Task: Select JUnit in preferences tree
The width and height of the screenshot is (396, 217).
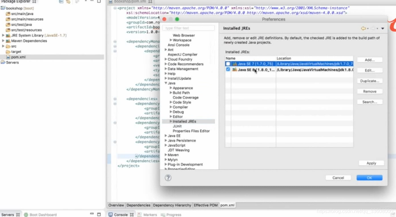Action: [177, 126]
